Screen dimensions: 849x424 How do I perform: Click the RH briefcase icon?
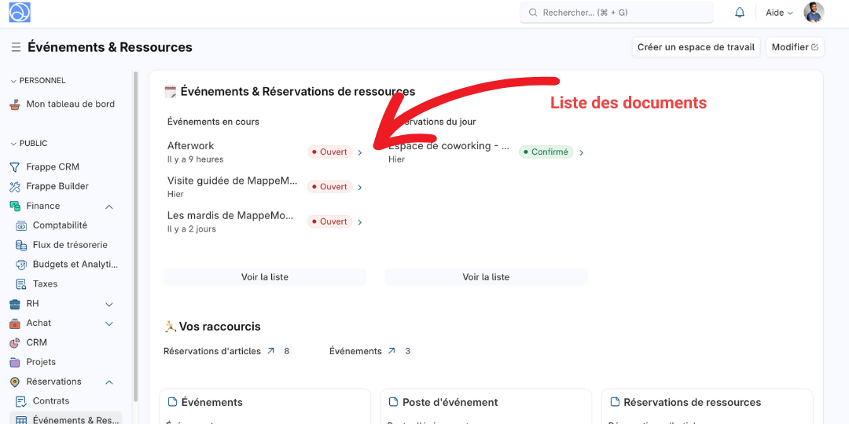pyautogui.click(x=15, y=304)
